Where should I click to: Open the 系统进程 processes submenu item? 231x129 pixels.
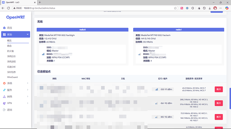tap(11, 62)
